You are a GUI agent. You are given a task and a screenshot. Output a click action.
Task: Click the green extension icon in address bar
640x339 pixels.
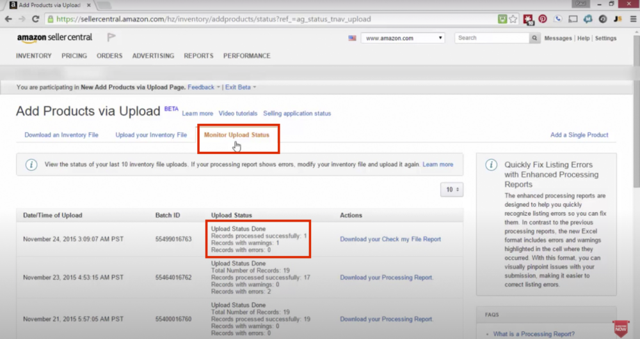tap(502, 19)
